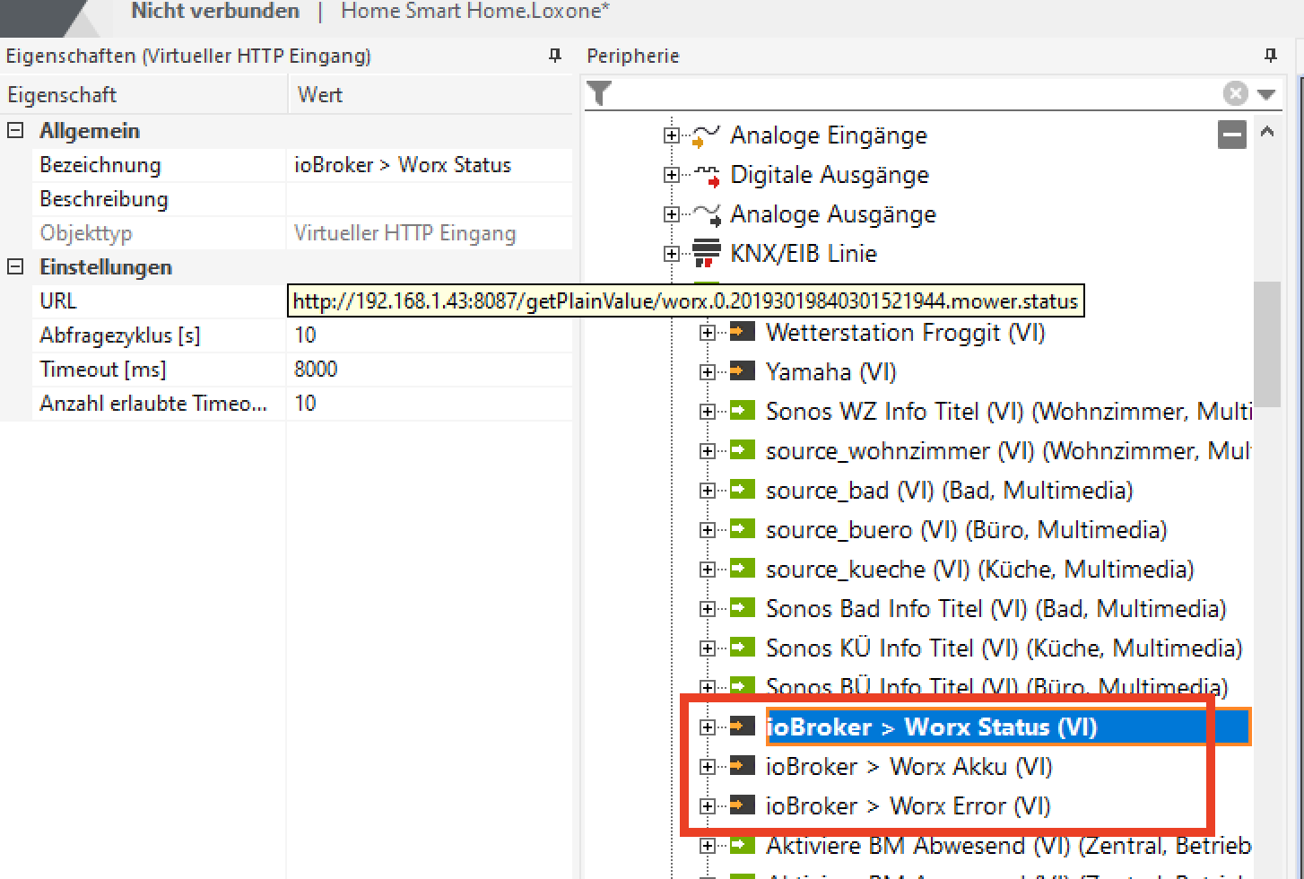Expand the Analoge Ausgänge tree node

(671, 214)
